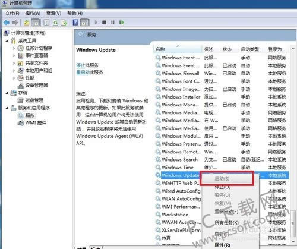The image size is (297, 249).
Task: Click the Stop Service square icon
Action: pos(105,23)
